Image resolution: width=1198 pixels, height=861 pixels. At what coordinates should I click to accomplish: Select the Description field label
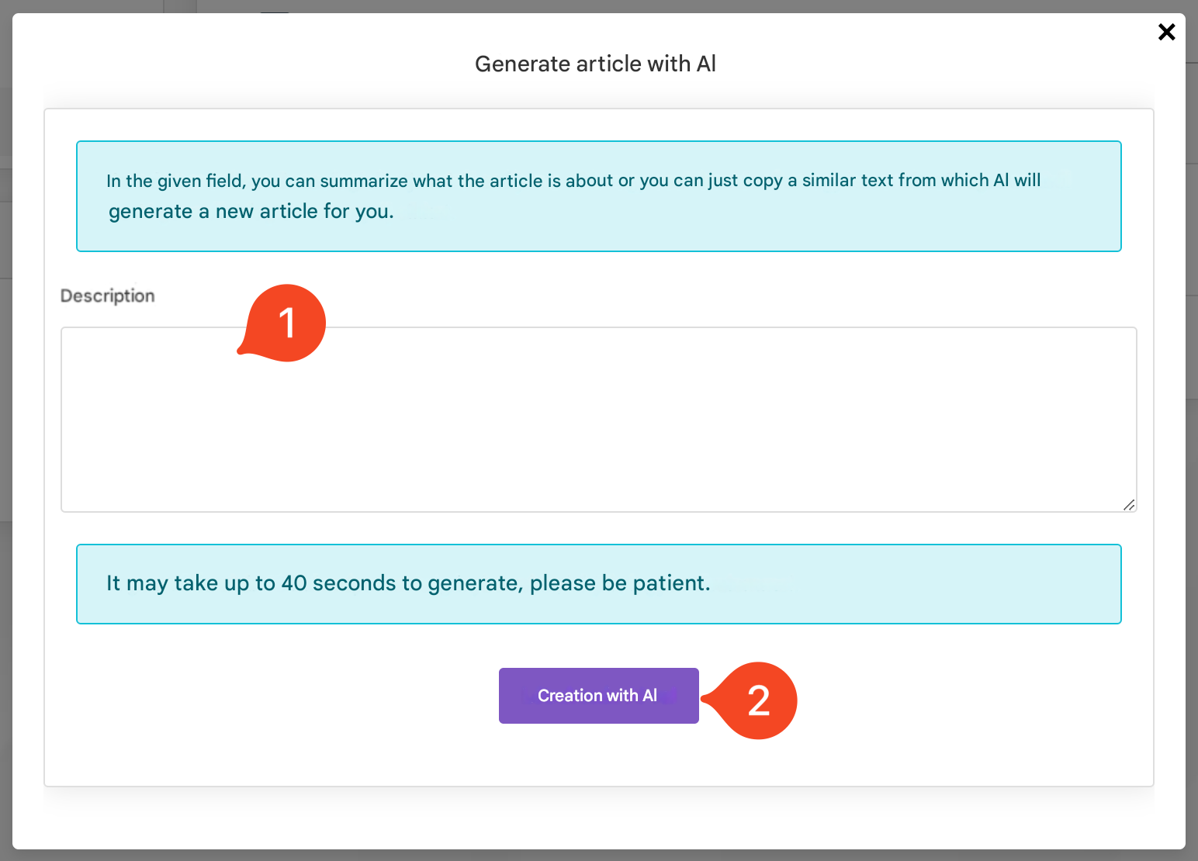pyautogui.click(x=108, y=296)
